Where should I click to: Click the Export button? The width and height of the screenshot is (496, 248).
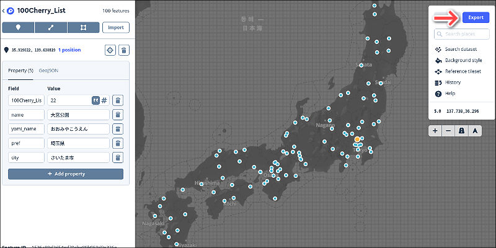476,17
